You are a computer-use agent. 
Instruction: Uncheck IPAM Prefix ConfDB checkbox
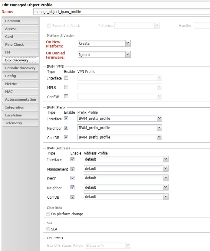tap(66, 137)
